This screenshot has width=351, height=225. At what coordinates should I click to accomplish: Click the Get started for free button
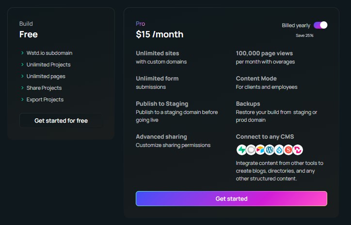click(x=61, y=120)
